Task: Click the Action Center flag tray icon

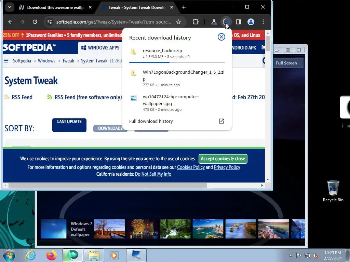Action: click(299, 255)
